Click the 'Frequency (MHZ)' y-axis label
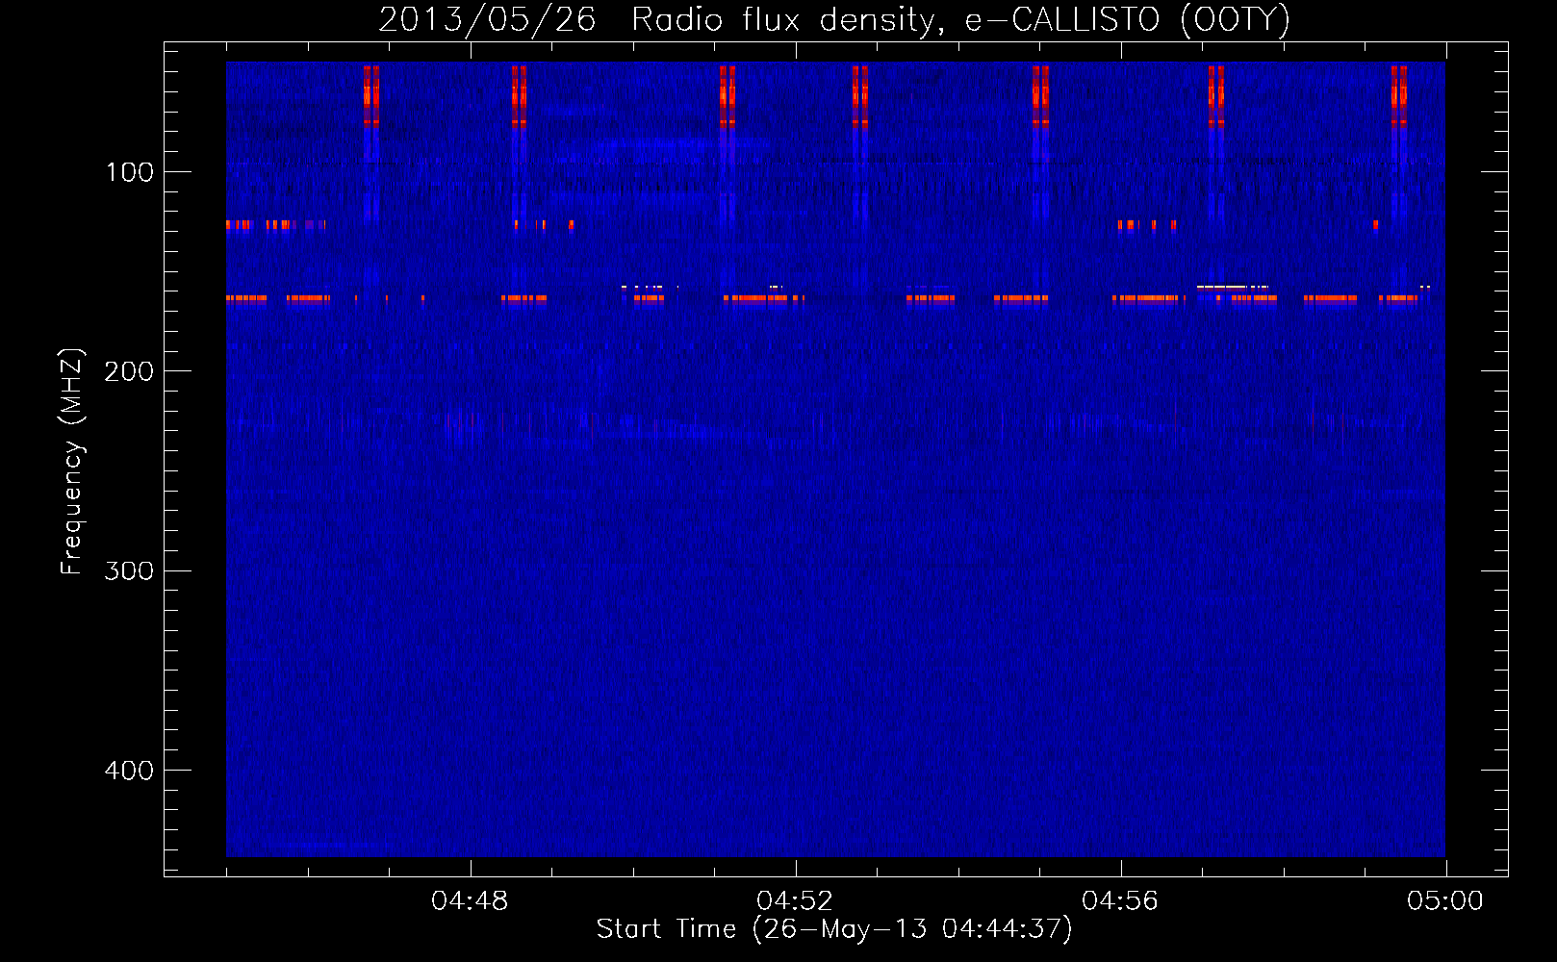The width and height of the screenshot is (1557, 962). 72,462
